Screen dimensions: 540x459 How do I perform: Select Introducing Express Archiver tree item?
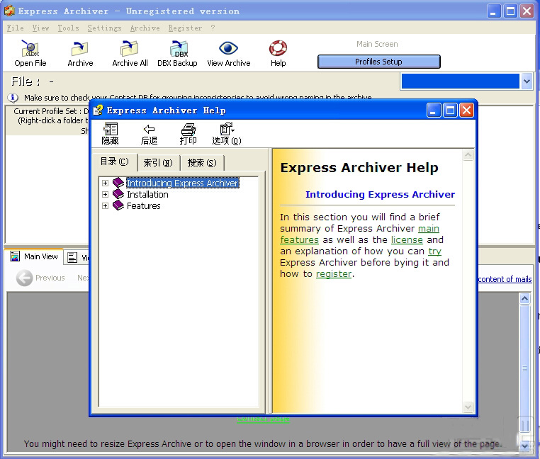(183, 183)
